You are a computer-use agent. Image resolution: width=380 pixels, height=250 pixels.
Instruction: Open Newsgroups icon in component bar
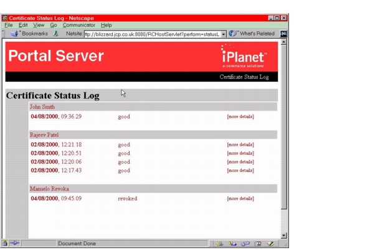245,243
